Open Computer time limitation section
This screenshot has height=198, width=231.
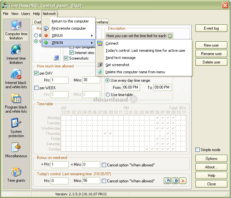[16, 30]
